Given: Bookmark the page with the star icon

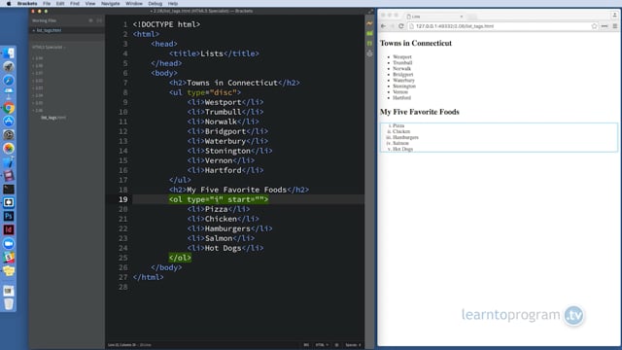Looking at the screenshot, I should pyautogui.click(x=594, y=26).
